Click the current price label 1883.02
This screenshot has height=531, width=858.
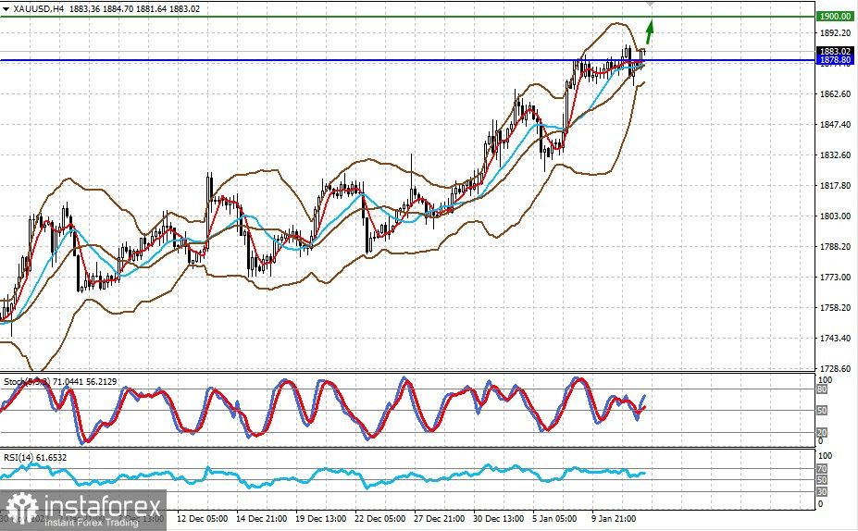pyautogui.click(x=835, y=52)
